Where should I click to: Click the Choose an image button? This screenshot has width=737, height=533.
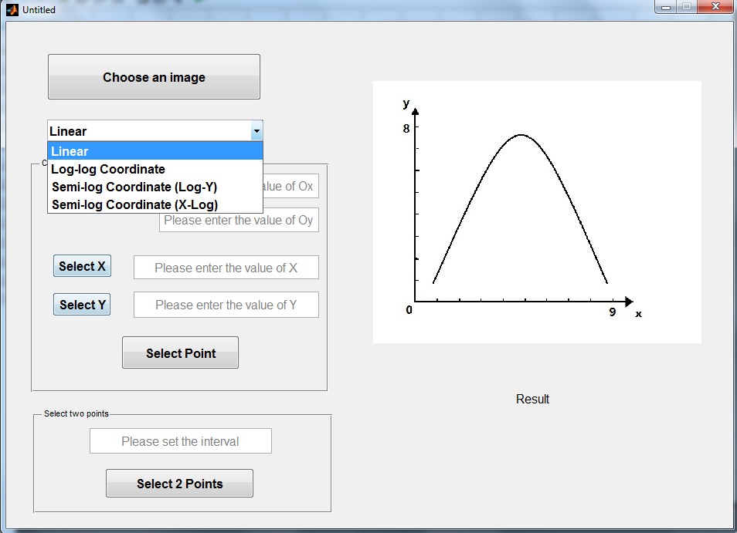154,77
